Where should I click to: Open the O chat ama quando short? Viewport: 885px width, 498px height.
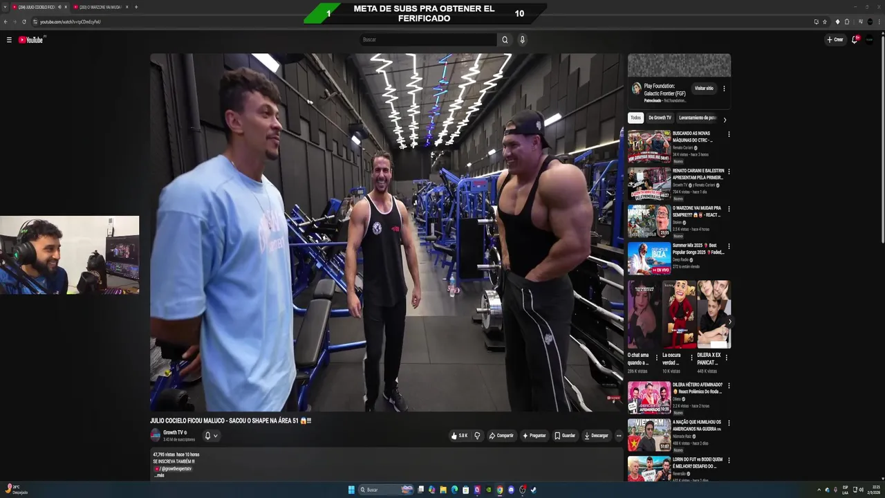(644, 314)
